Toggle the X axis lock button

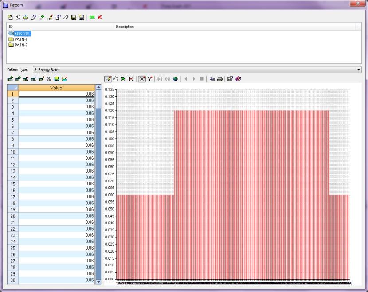pos(142,79)
